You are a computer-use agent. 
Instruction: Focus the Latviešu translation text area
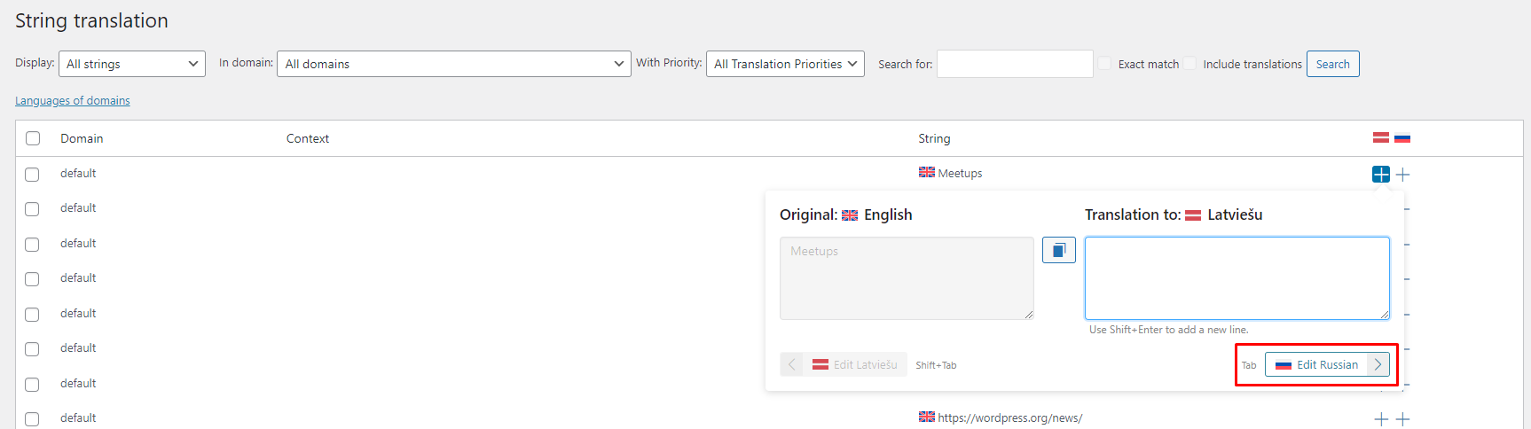(x=1237, y=277)
